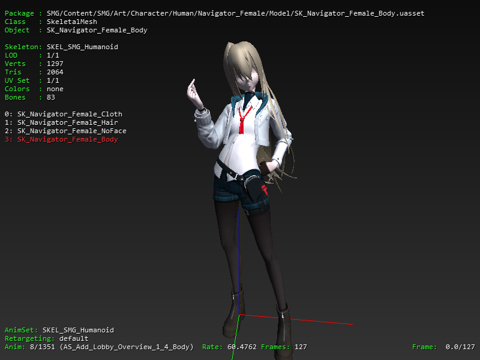Viewport: 480px width, 360px height.
Task: Click animation name 'AS_Add_Lobby_Overview_1_4_Body'
Action: 126,347
